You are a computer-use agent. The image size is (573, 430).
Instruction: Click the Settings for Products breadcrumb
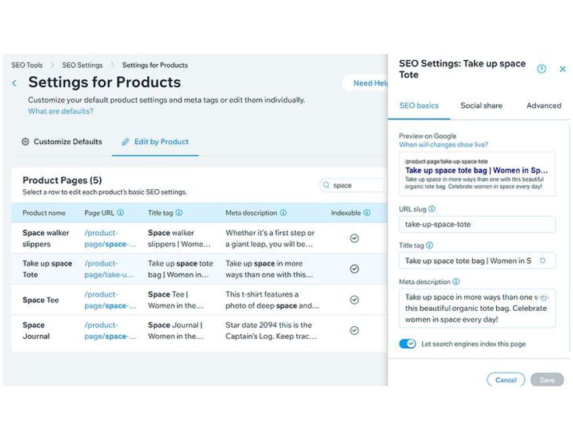(155, 65)
